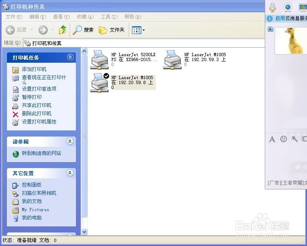Click the label '在 192.20.59.3 上'

point(205,59)
